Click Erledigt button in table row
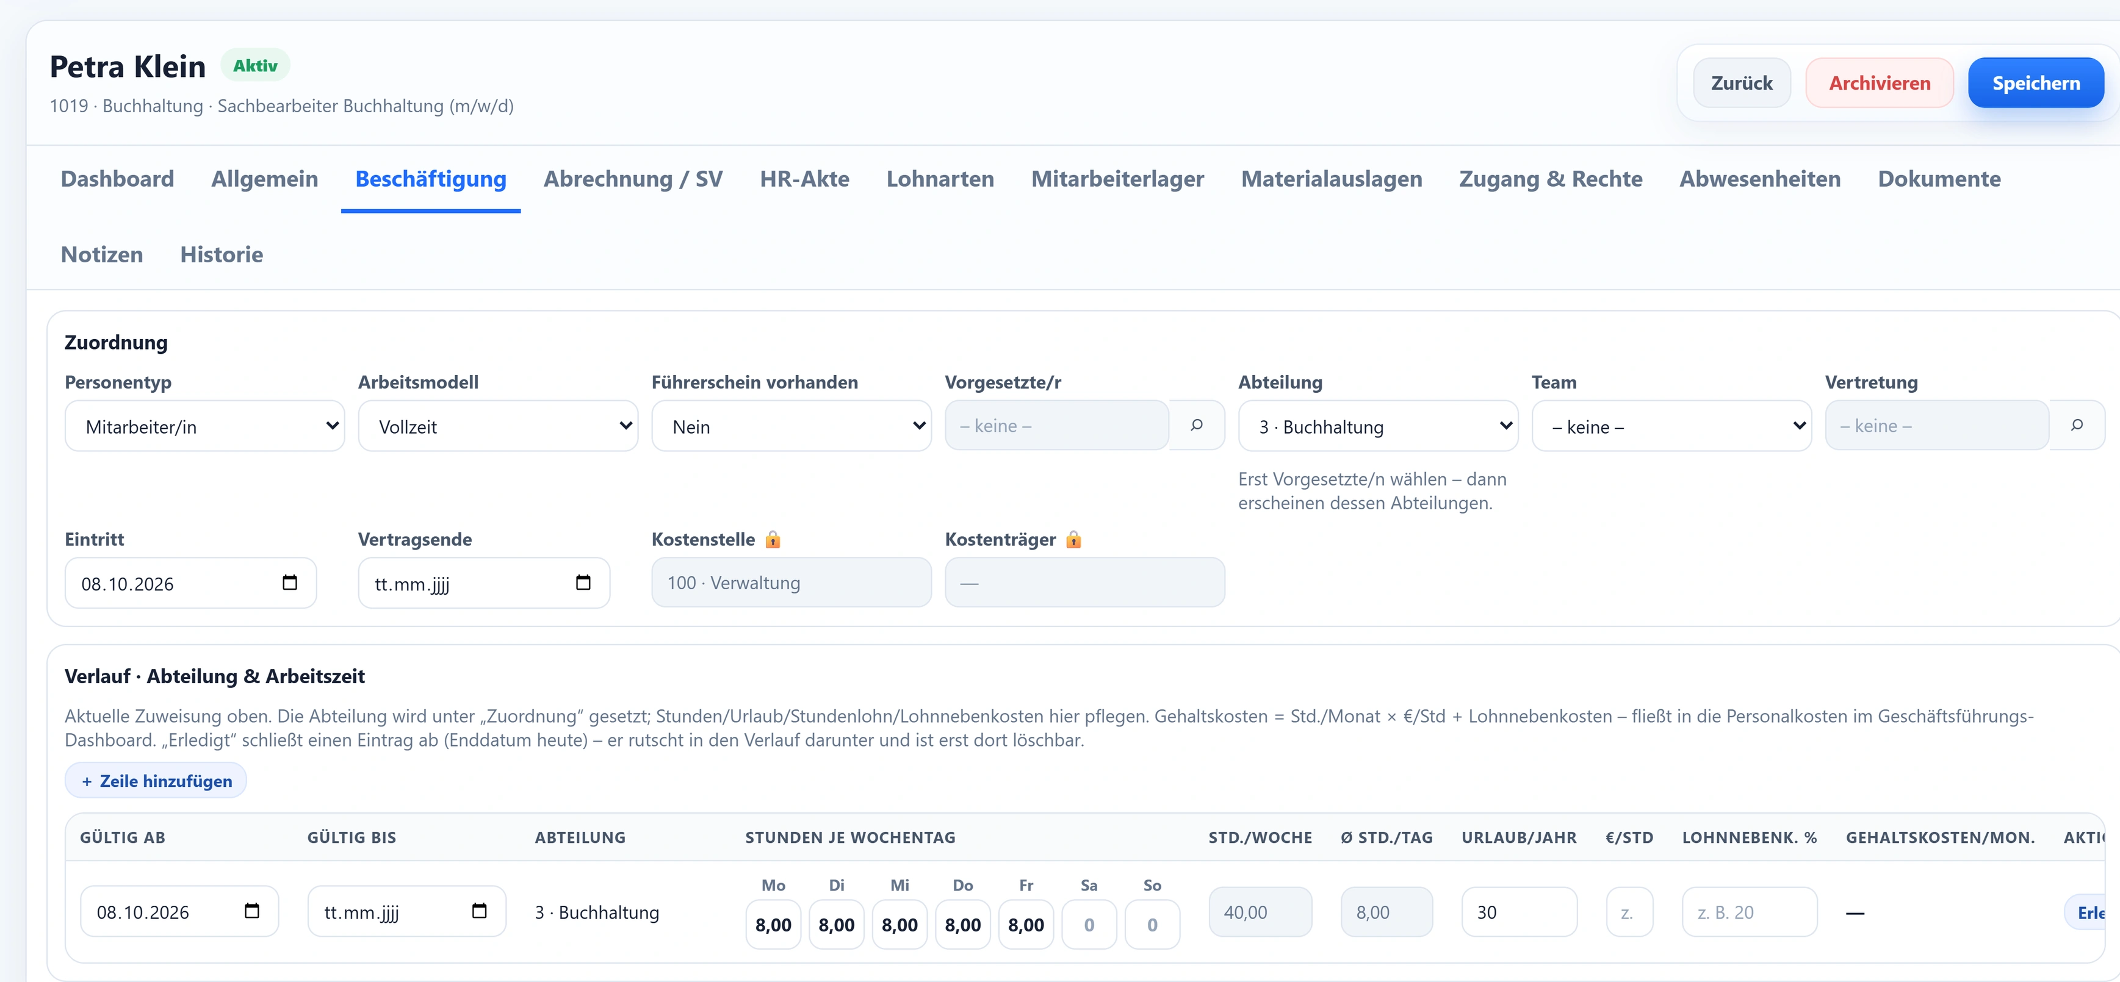This screenshot has height=982, width=2120. tap(2085, 912)
